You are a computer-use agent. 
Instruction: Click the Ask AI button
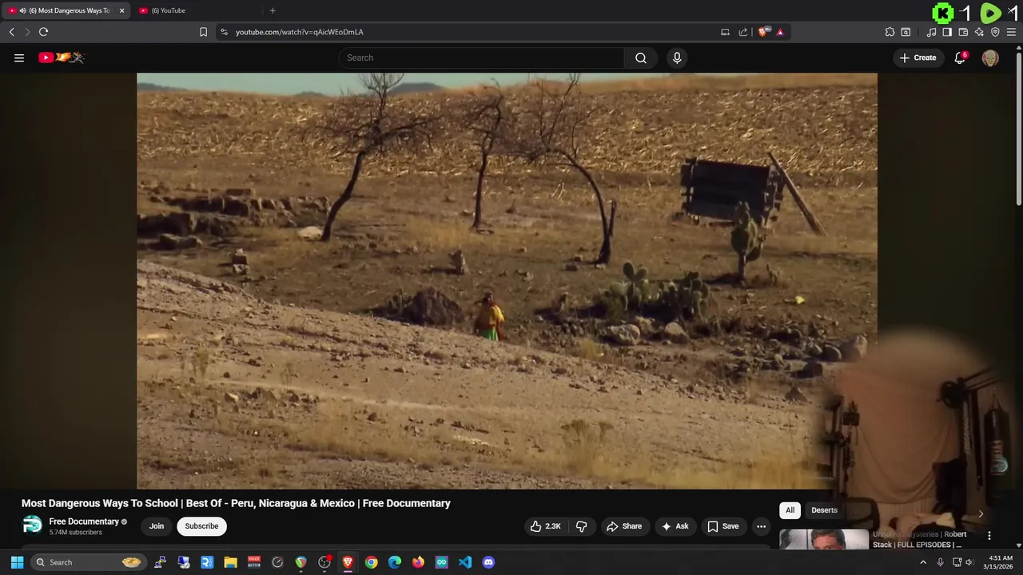[675, 526]
